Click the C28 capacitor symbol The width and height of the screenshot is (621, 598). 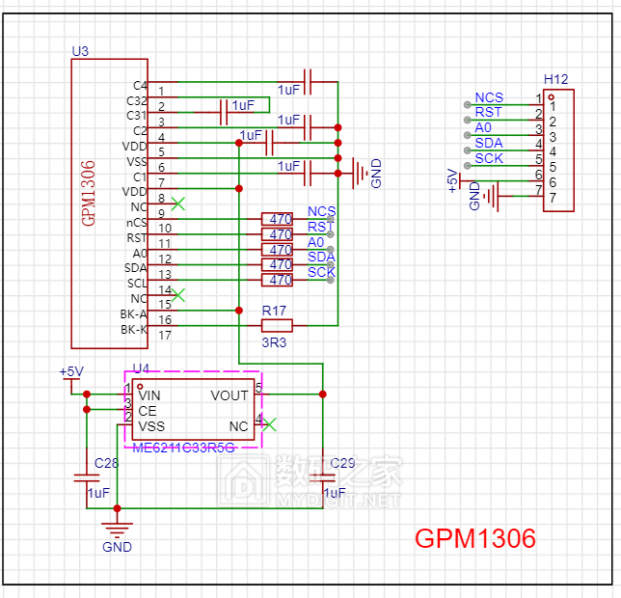[x=87, y=477]
